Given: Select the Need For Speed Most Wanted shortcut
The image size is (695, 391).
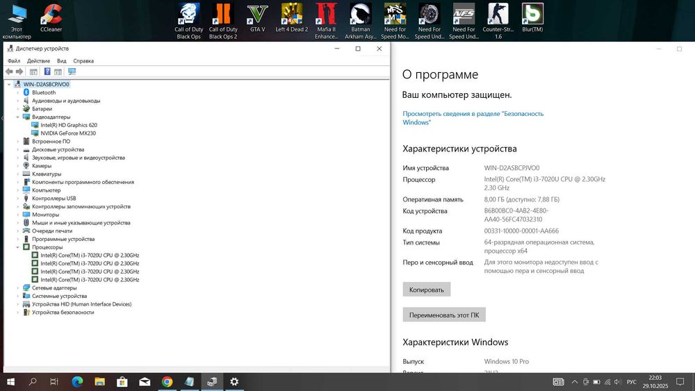Looking at the screenshot, I should pyautogui.click(x=395, y=21).
